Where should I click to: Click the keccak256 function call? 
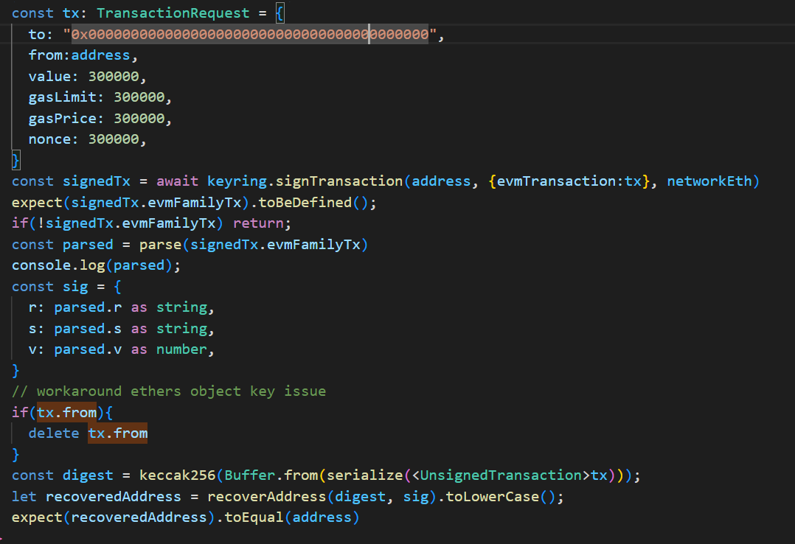point(178,475)
